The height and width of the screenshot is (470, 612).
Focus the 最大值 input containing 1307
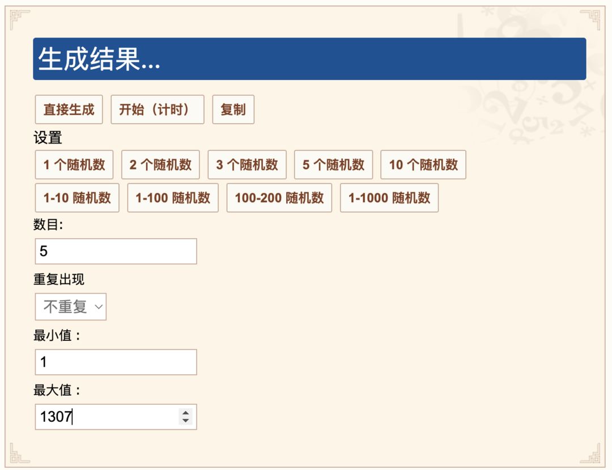(116, 417)
